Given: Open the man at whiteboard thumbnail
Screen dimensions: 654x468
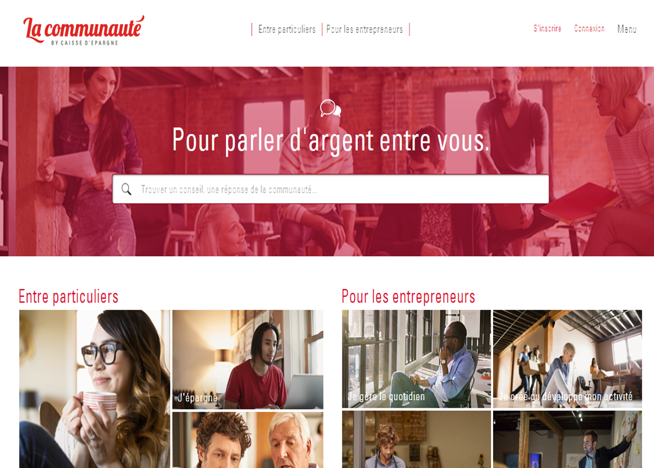Looking at the screenshot, I should (x=567, y=439).
